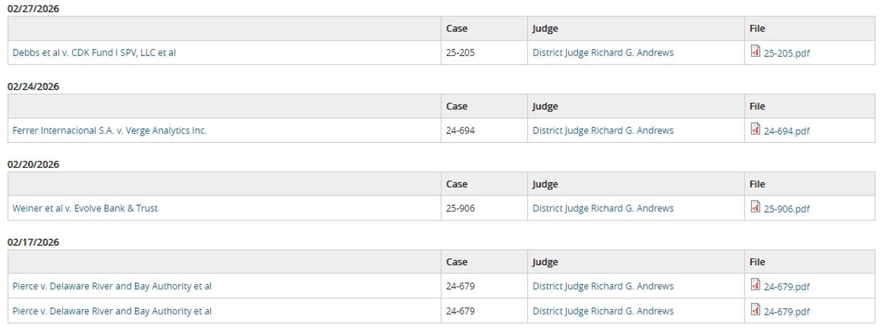Click Judge Richard G. Andrews in Debbs row

(603, 53)
